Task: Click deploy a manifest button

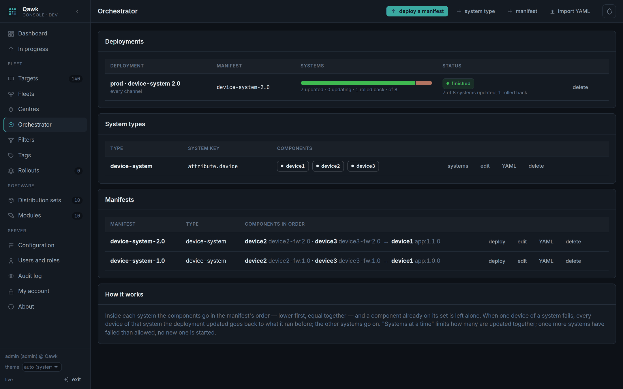Action: (417, 11)
